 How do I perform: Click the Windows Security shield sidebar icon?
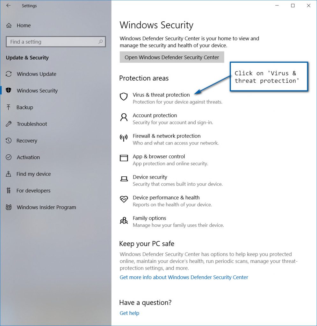click(8, 90)
